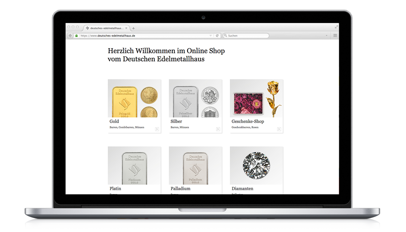Click the Platin bar product image
406x232 pixels.
tap(134, 166)
